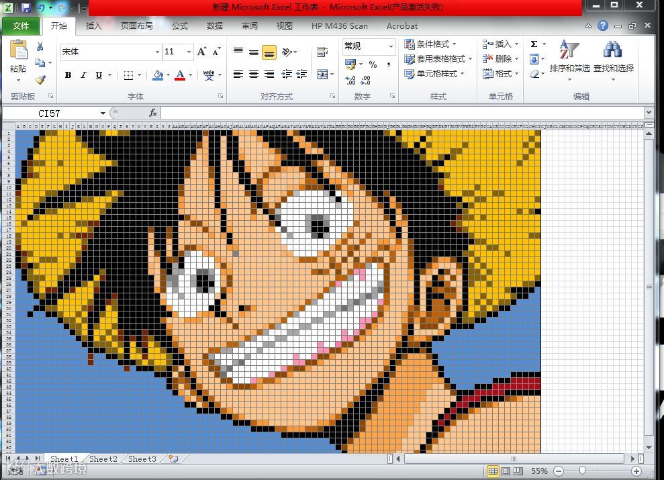
Task: Toggle Italic formatting
Action: (83, 75)
